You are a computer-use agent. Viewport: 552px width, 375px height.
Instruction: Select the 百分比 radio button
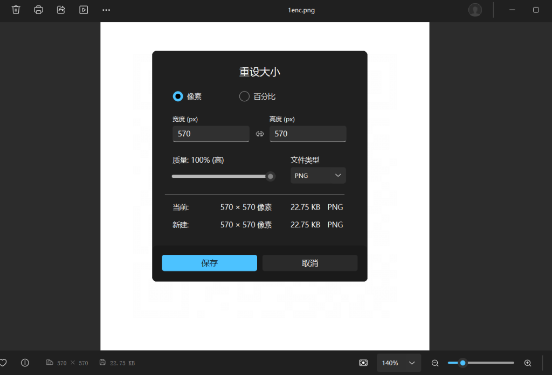pos(244,96)
